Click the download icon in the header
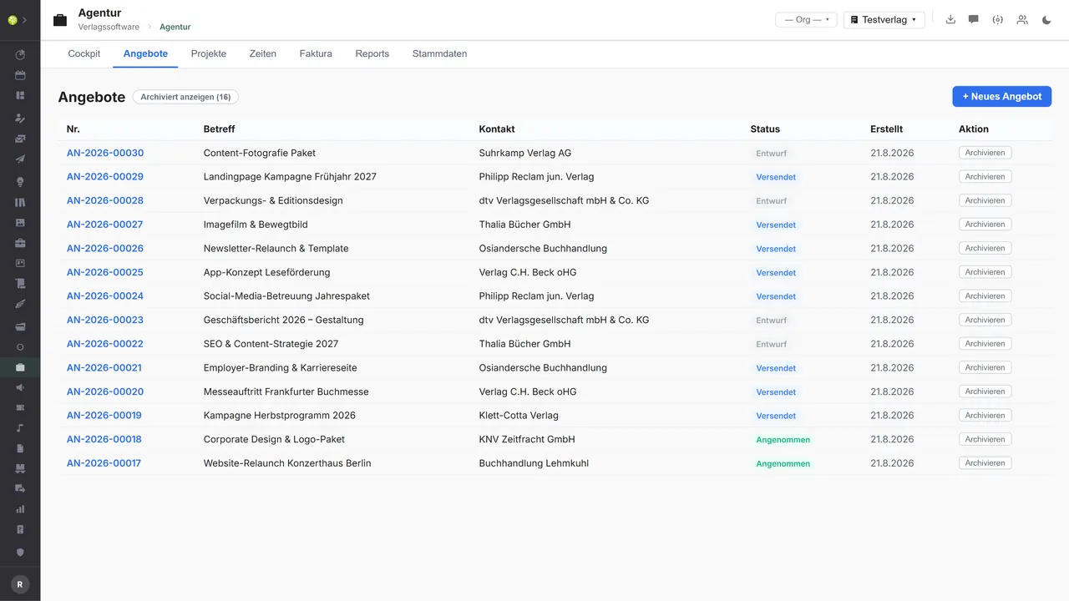Image resolution: width=1069 pixels, height=601 pixels. [950, 19]
